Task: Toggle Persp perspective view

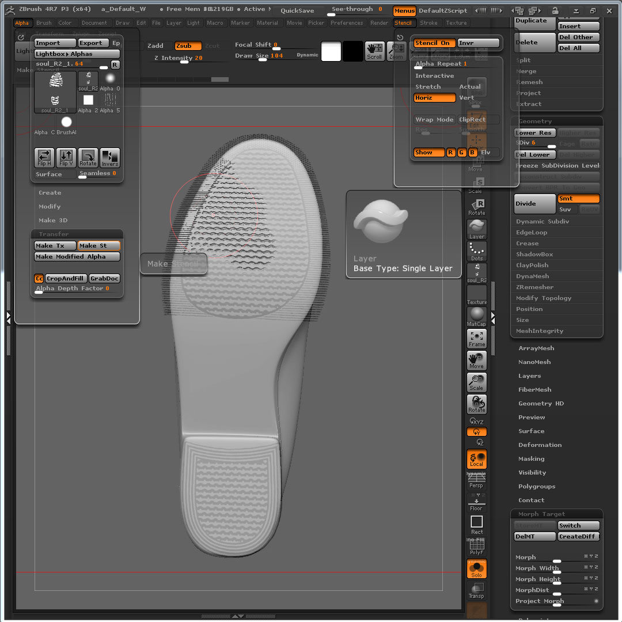Action: tap(476, 480)
